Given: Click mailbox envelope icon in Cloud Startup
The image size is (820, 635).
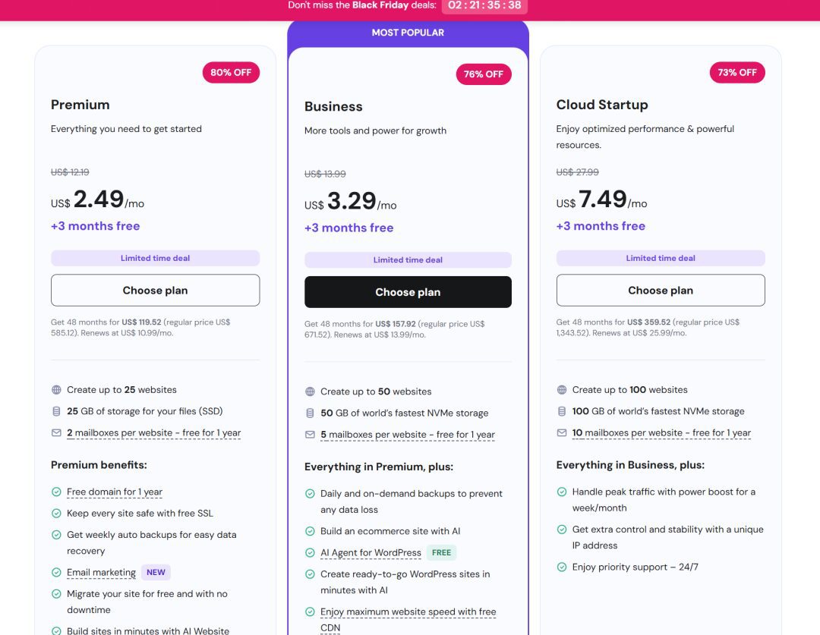Looking at the screenshot, I should (x=562, y=433).
